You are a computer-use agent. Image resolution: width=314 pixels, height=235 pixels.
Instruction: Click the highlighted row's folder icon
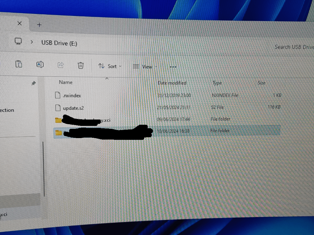[58, 133]
